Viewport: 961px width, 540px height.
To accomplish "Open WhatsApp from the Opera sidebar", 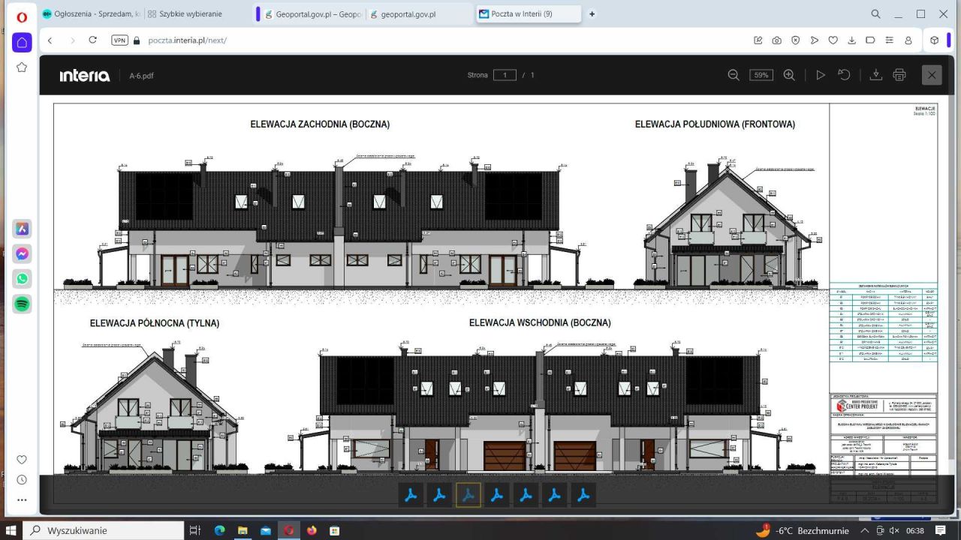I will tap(23, 279).
